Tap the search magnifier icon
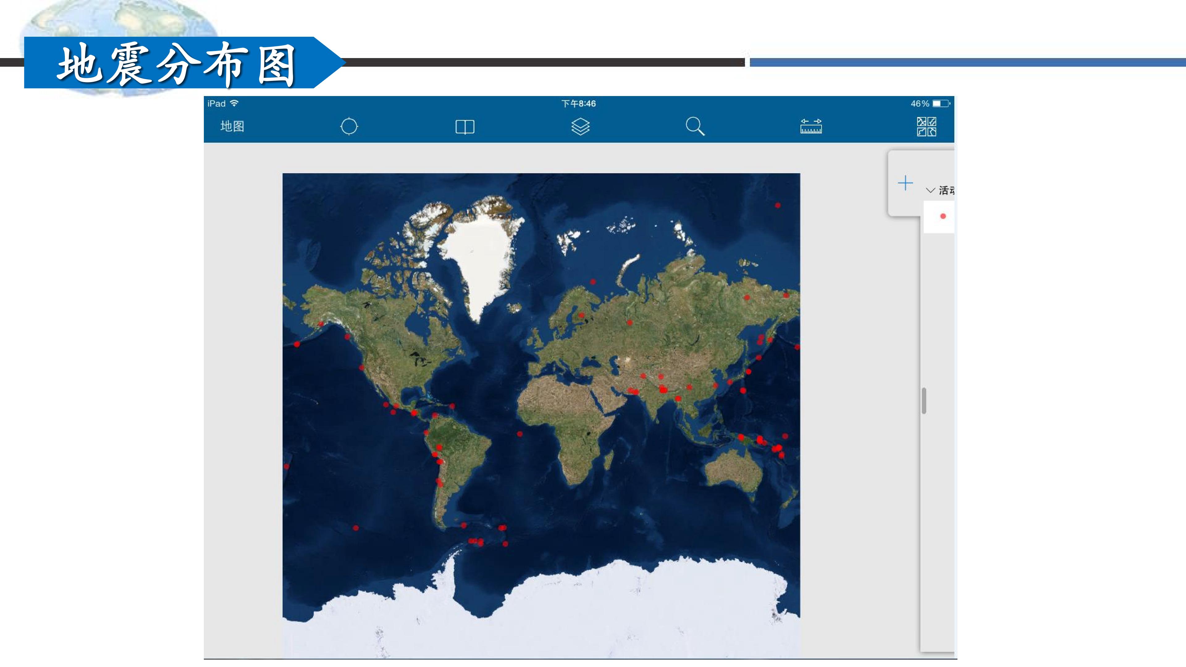Screen dimensions: 1186x667 pos(695,126)
